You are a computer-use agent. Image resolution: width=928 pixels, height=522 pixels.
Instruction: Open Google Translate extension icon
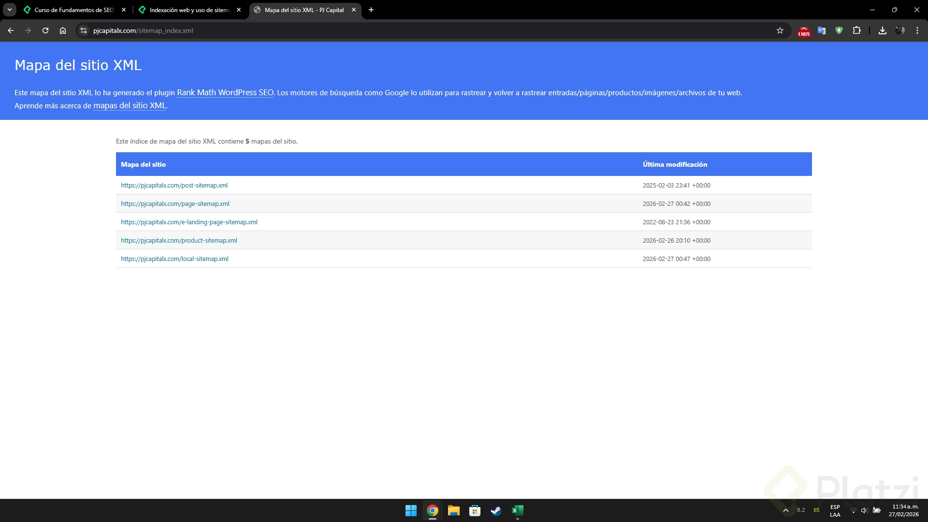point(821,30)
